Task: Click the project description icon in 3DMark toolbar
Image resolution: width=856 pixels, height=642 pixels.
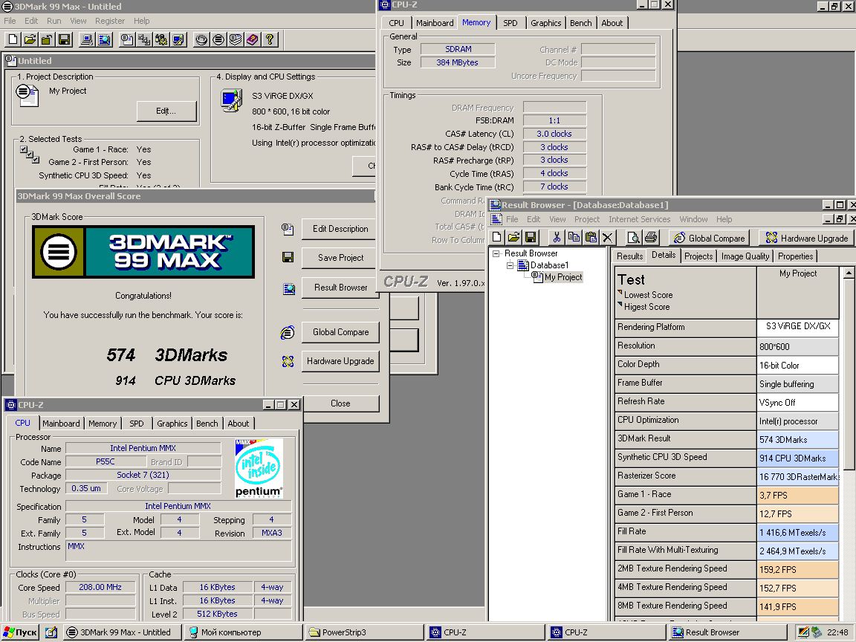Action: pos(126,39)
